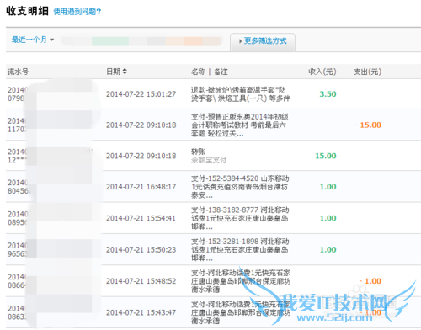Click the -1.00 expense in 15:48:52 row
Viewport: 421px width, 330px height.
pos(370,281)
